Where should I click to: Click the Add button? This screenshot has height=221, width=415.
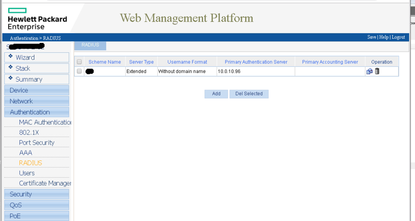(x=216, y=94)
